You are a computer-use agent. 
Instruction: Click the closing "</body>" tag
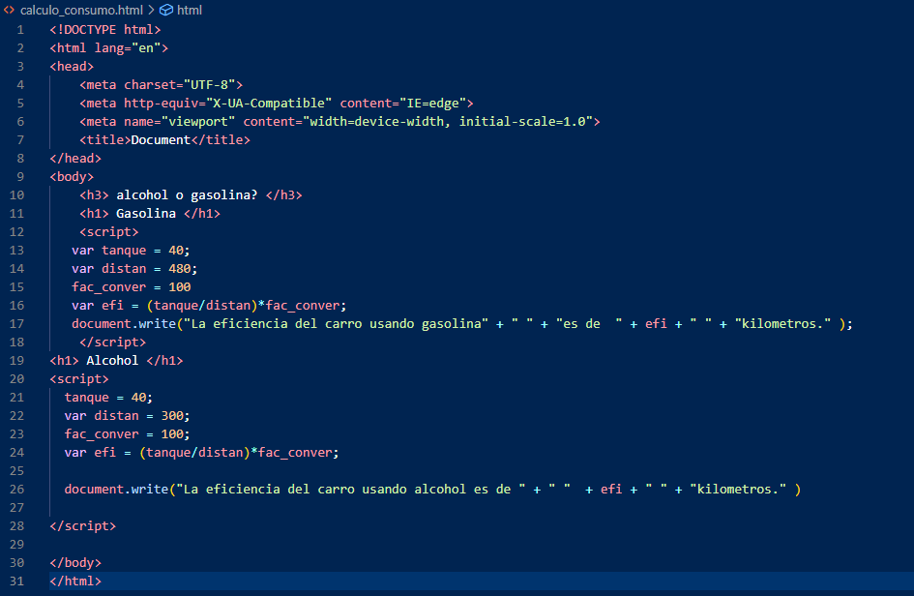coord(75,562)
